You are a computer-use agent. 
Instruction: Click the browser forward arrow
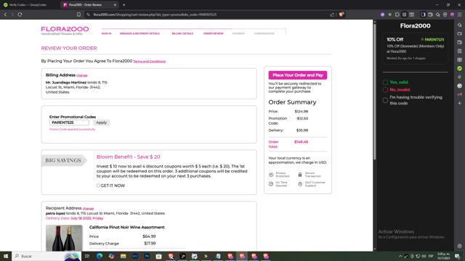(x=12, y=14)
